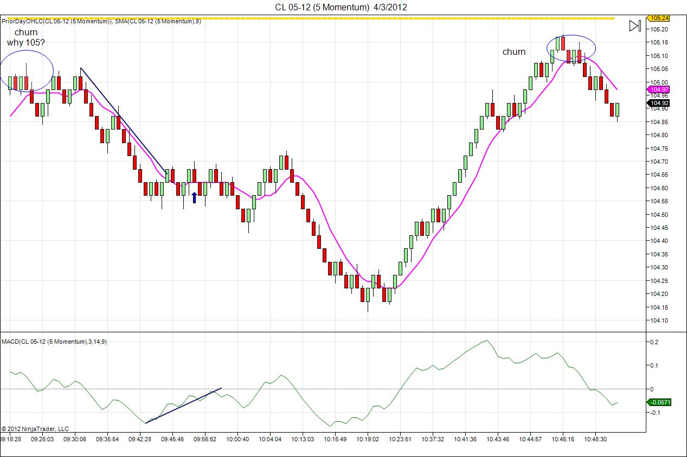Click the 104.50 price axis label
This screenshot has width=687, height=457.
[x=659, y=215]
